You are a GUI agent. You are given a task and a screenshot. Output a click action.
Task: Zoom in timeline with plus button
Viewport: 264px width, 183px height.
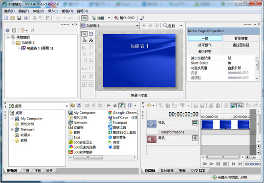click(x=247, y=157)
